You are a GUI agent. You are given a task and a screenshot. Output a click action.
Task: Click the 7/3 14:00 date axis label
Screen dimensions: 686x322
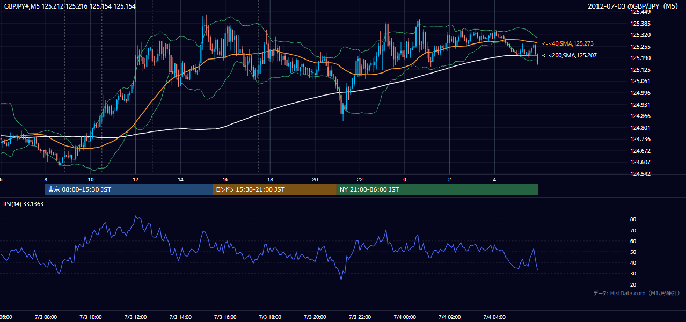(x=180, y=317)
